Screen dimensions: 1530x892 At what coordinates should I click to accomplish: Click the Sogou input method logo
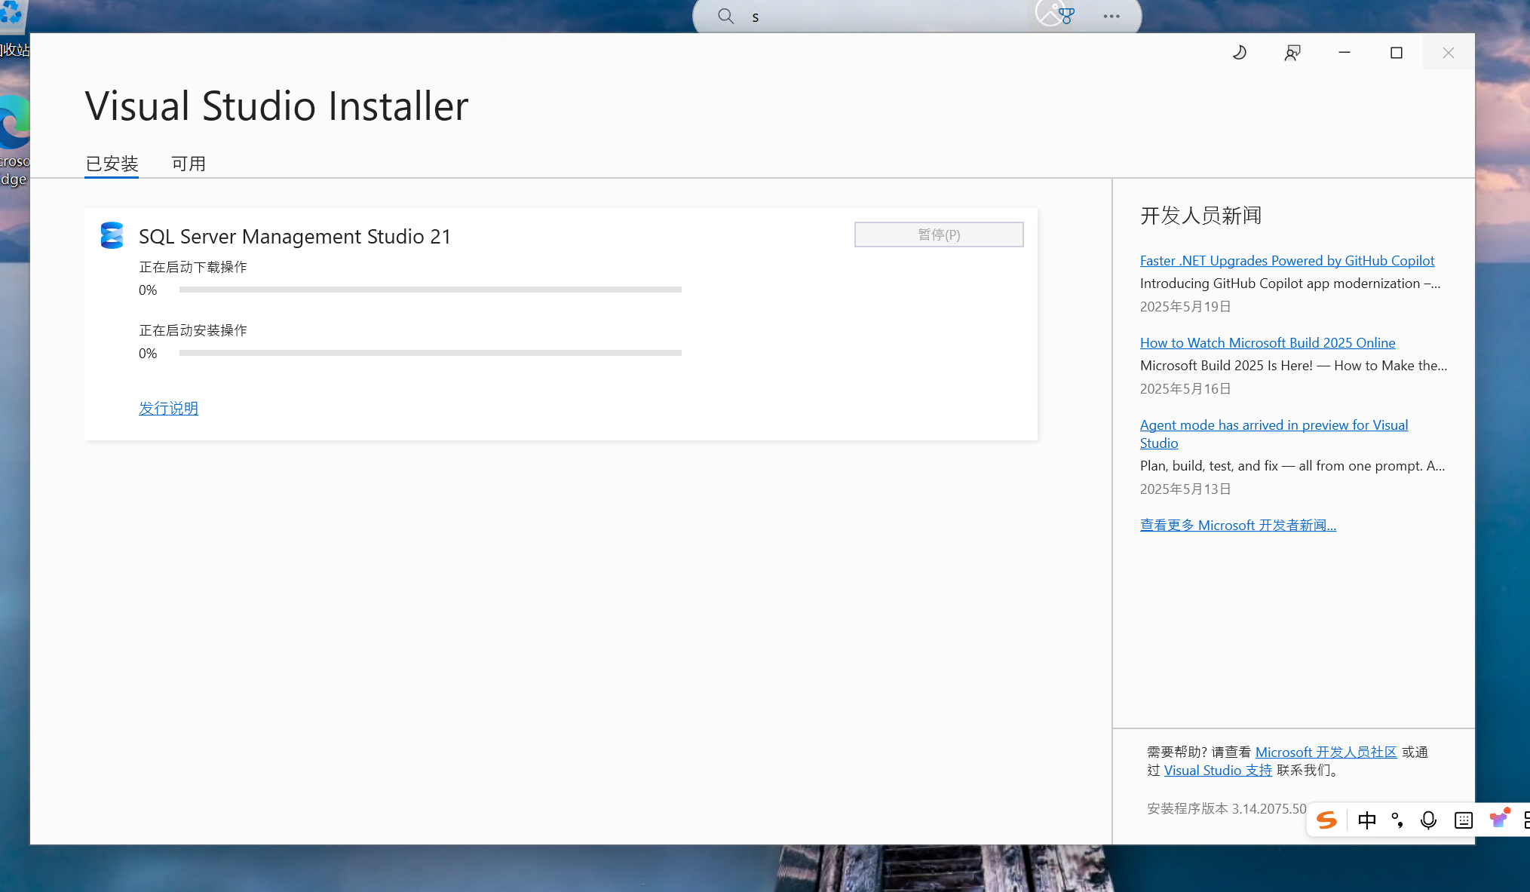(x=1326, y=820)
